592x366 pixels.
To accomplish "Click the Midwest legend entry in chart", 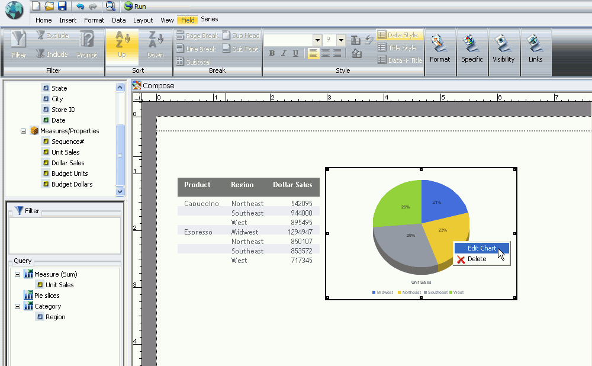I will click(382, 293).
